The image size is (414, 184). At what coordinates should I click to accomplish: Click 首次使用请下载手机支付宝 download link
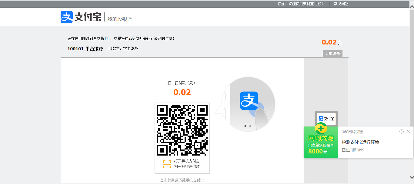182,180
